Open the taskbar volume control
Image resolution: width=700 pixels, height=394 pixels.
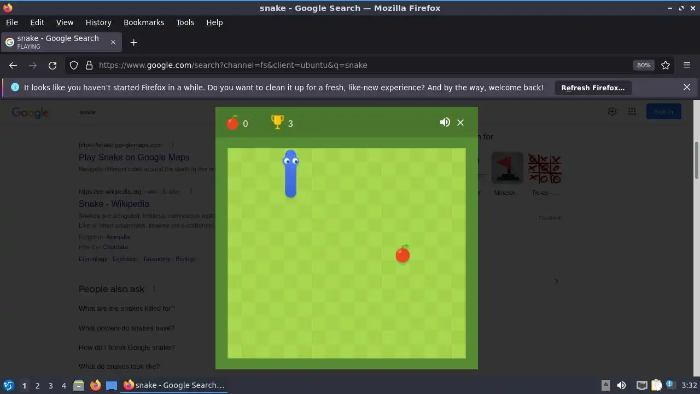[x=621, y=385]
